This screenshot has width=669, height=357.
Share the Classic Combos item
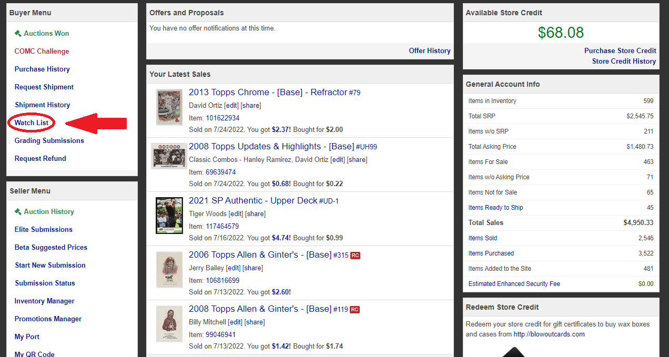(x=357, y=159)
